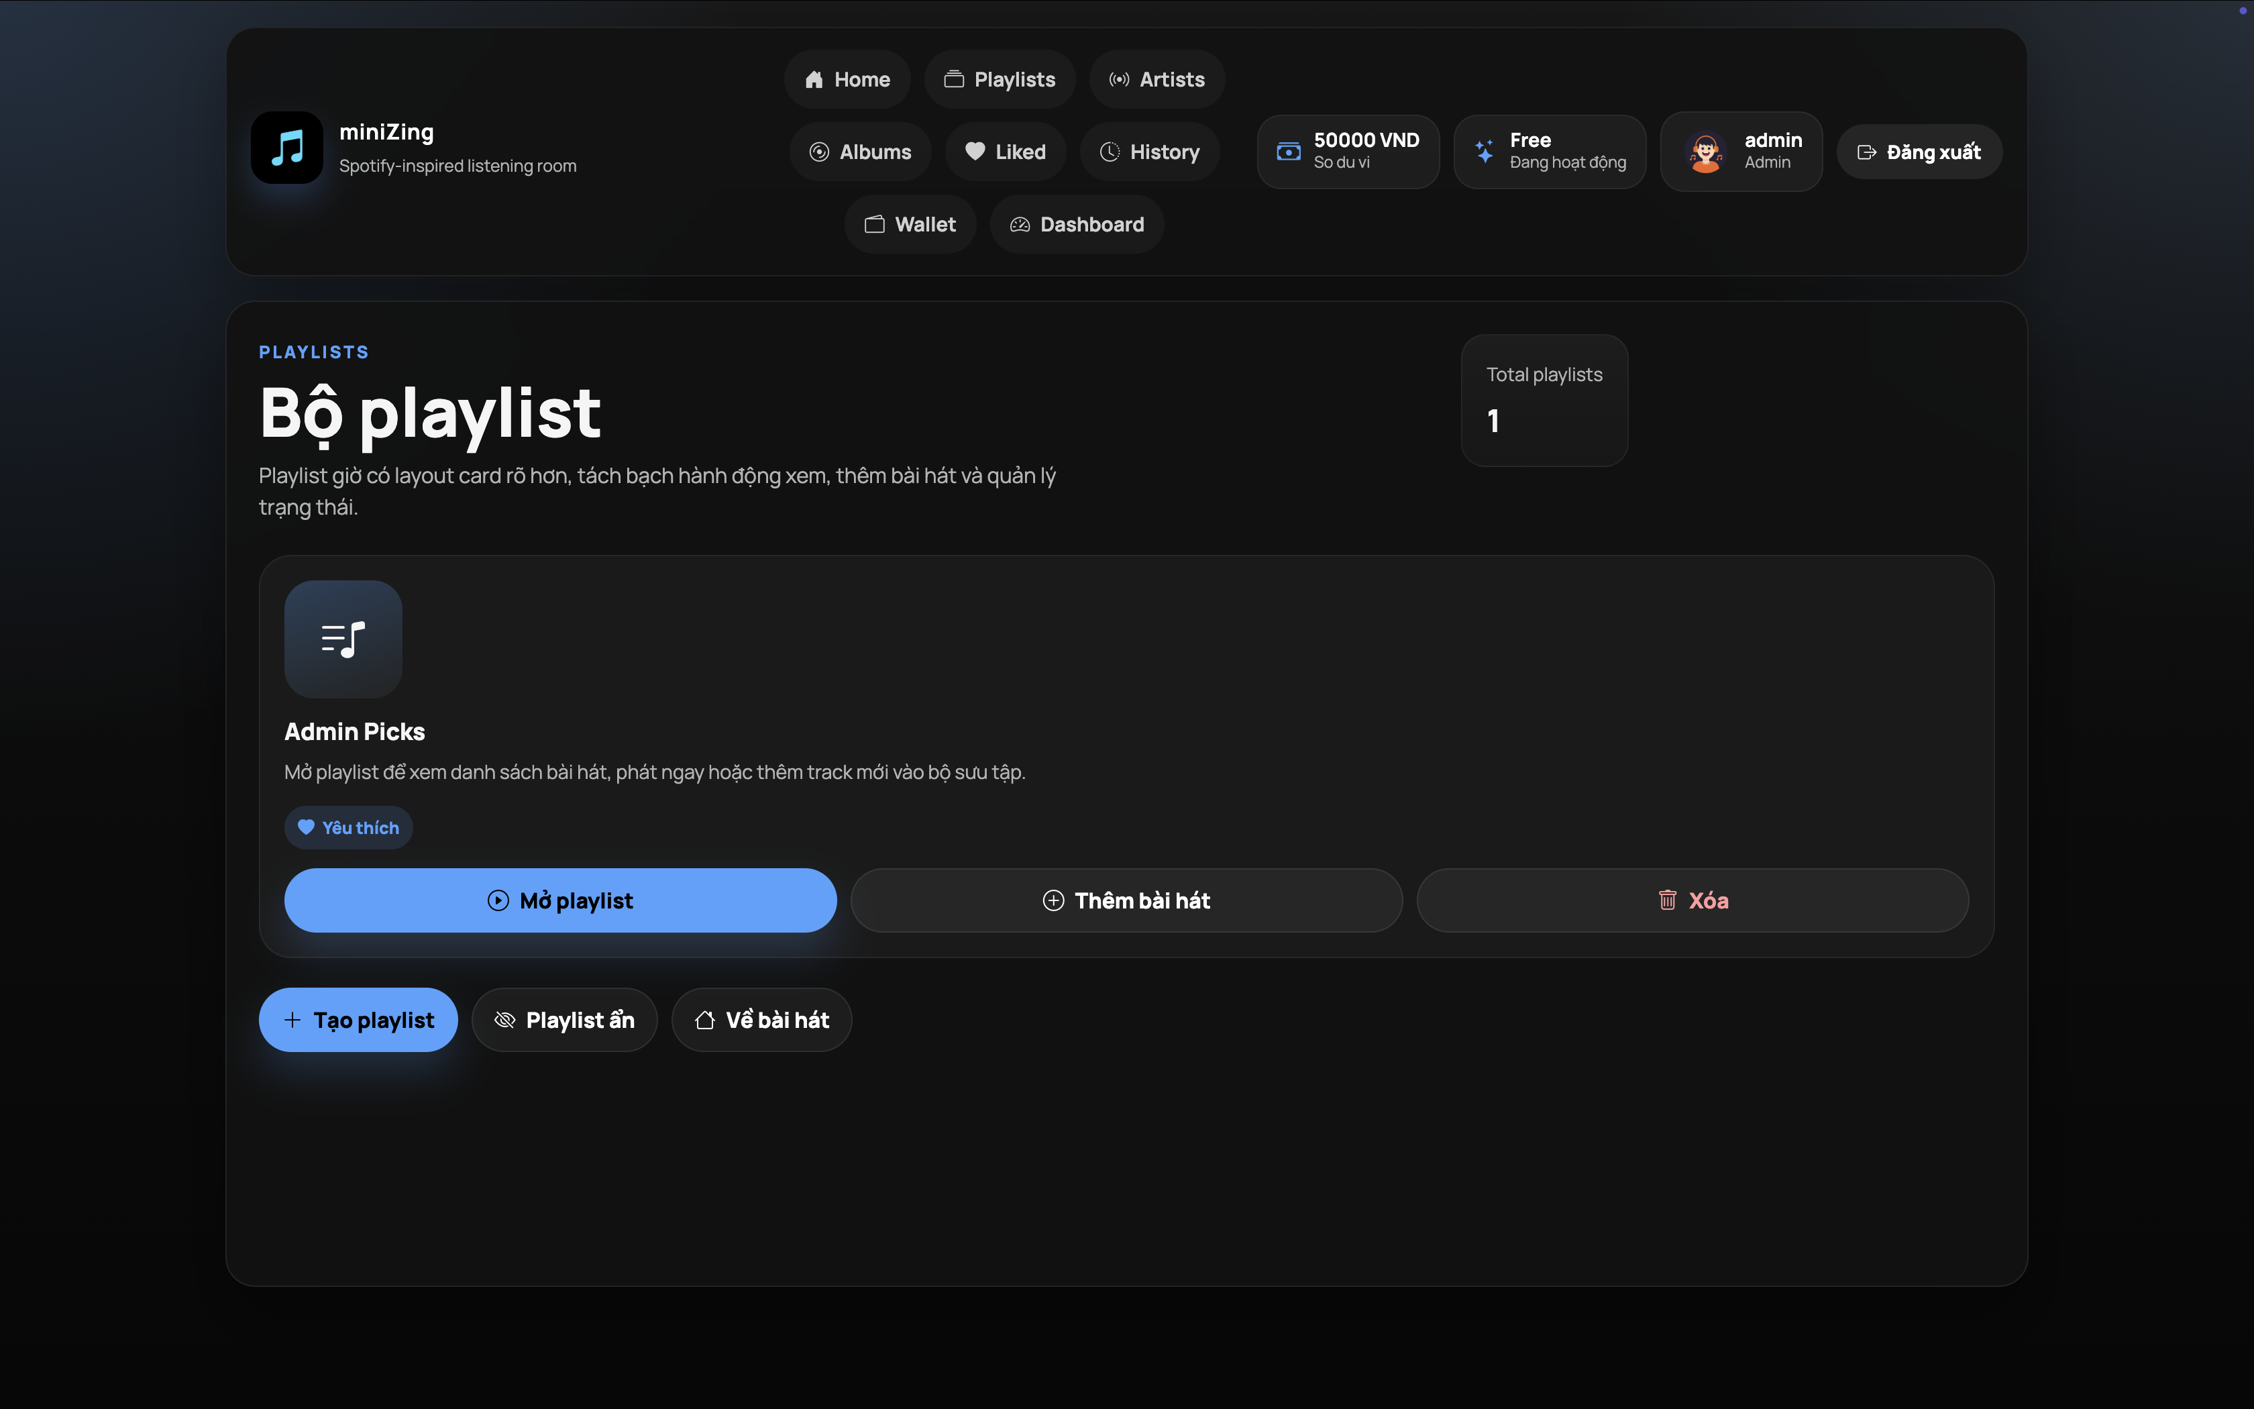The width and height of the screenshot is (2254, 1409).
Task: Open the History nav tab
Action: point(1149,152)
